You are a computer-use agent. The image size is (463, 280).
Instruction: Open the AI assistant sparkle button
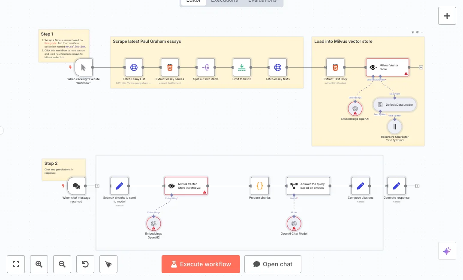click(447, 251)
